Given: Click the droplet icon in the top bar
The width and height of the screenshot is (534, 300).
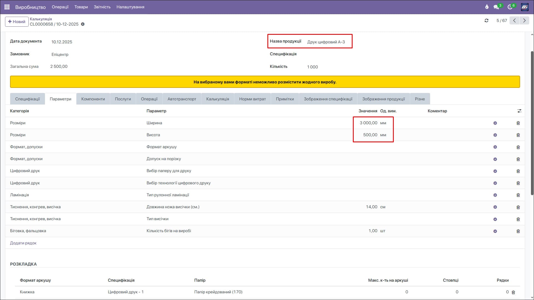Looking at the screenshot, I should tap(487, 7).
